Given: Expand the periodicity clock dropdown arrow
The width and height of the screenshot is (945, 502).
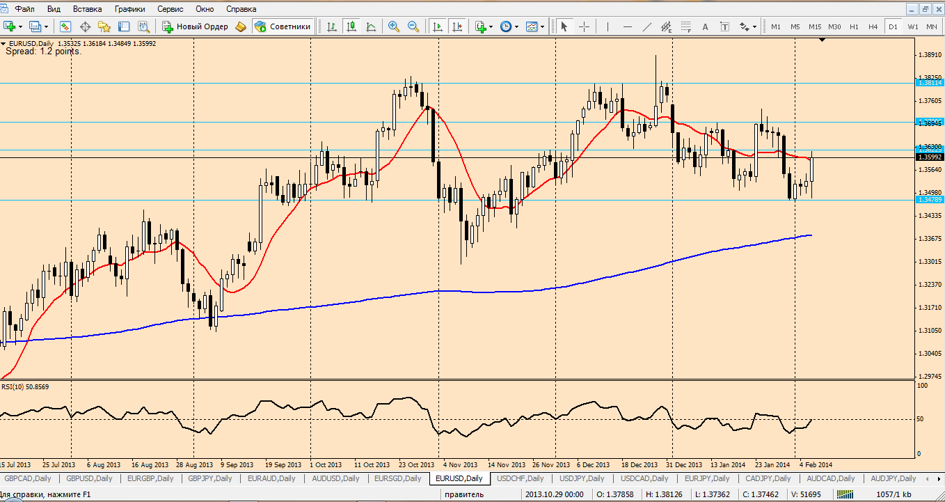Looking at the screenshot, I should pos(517,26).
